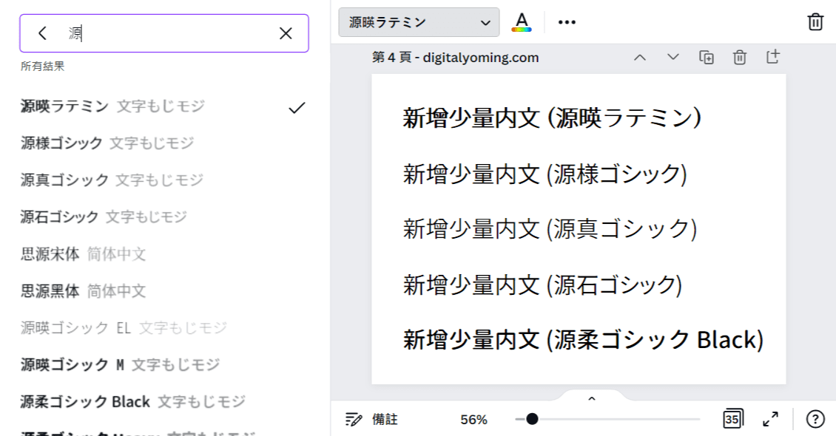Open the text color picker
This screenshot has height=436, width=836.
point(523,22)
